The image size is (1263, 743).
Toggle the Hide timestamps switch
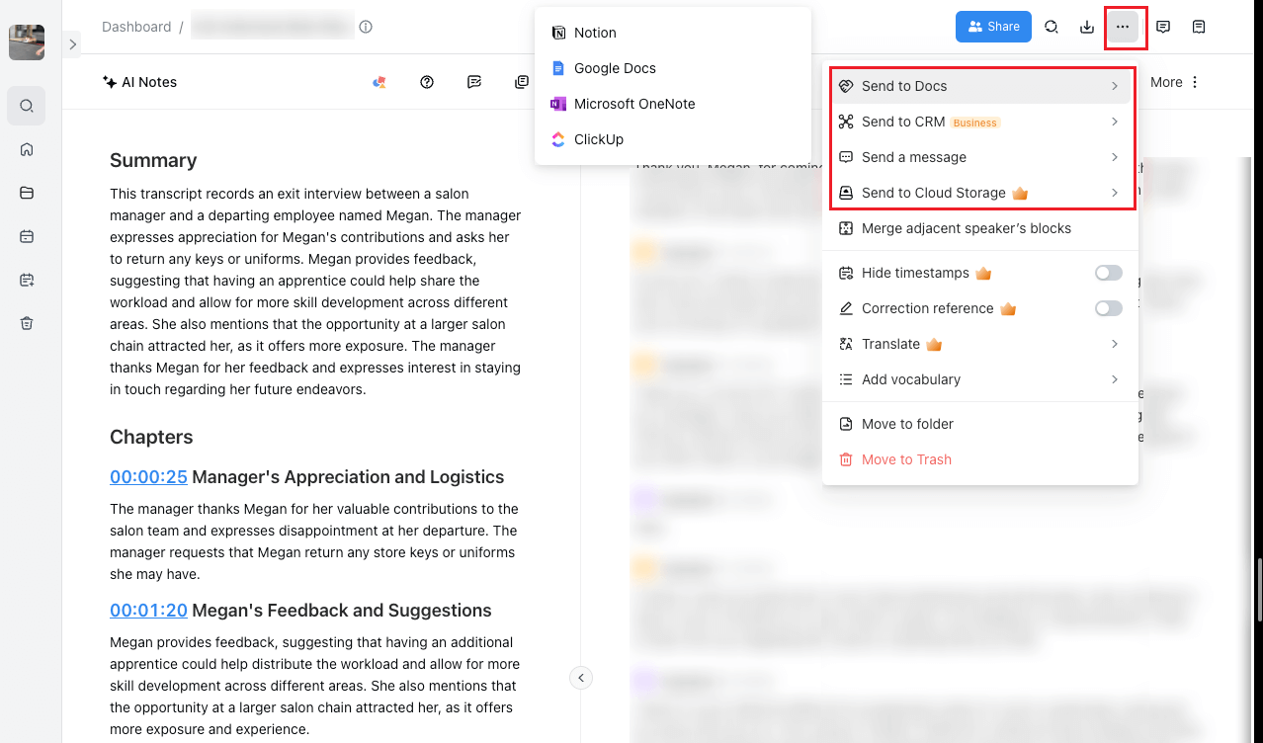click(x=1109, y=273)
